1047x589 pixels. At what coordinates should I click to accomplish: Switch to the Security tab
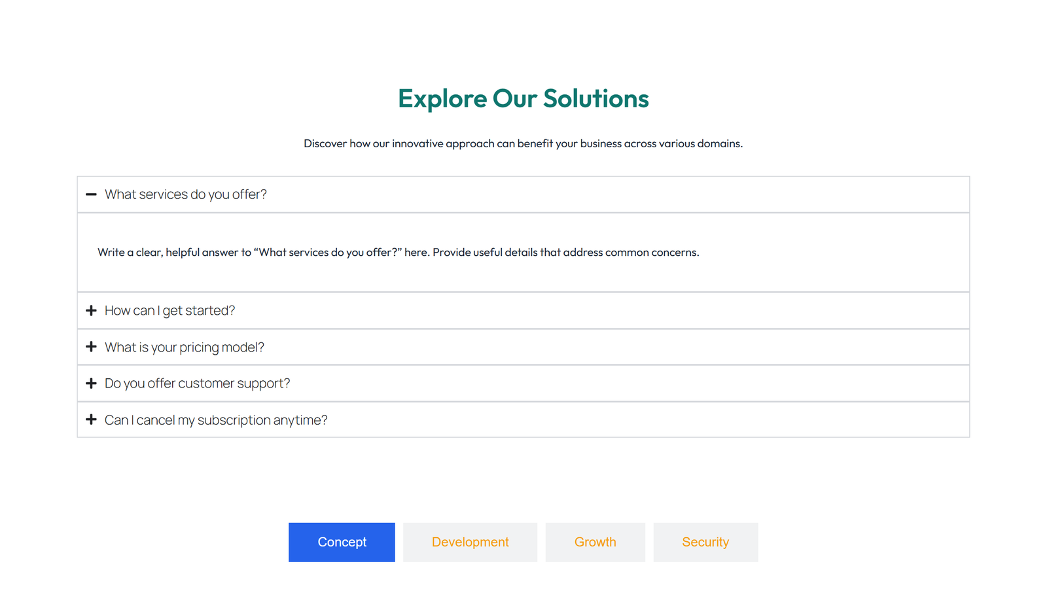[705, 542]
